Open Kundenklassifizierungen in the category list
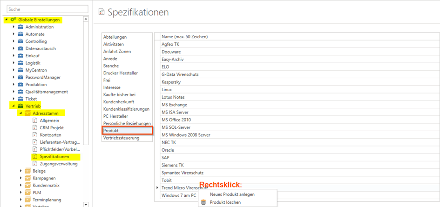 [126, 109]
